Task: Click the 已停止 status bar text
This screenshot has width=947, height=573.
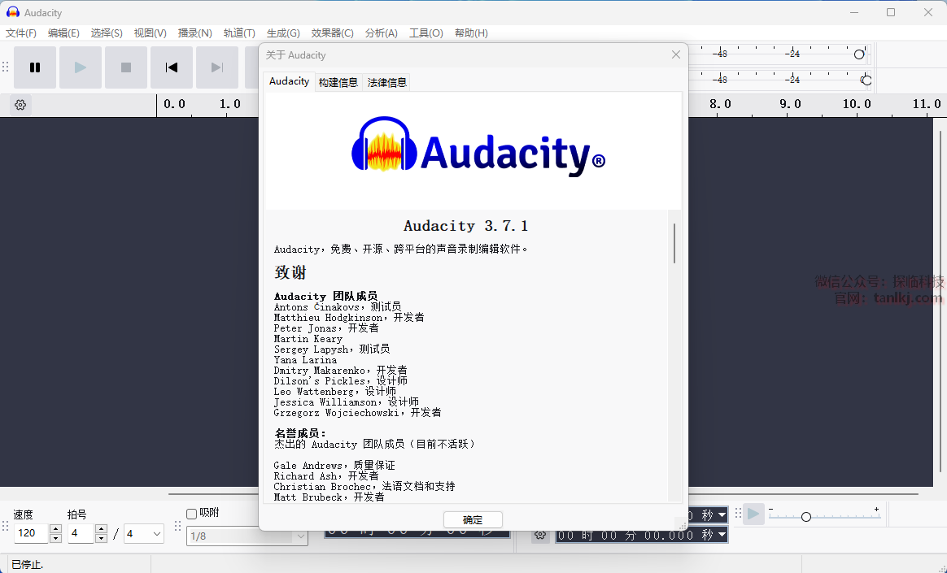Action: (x=27, y=565)
